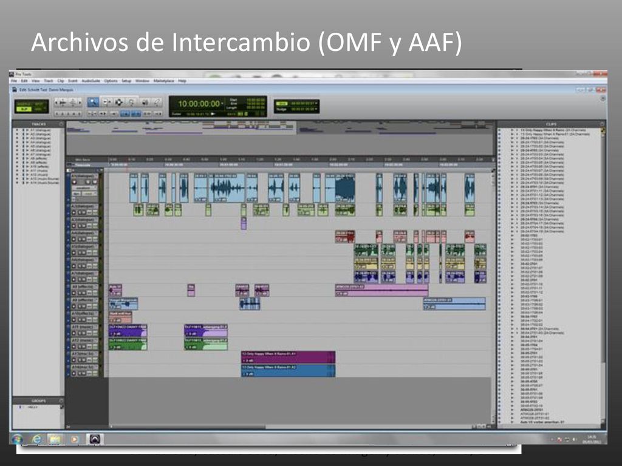This screenshot has width=622, height=466.
Task: Open the Marketplace menu
Action: (164, 81)
